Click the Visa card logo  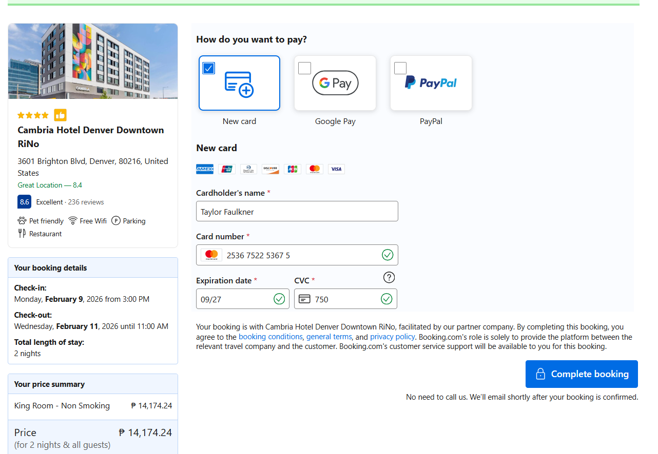[336, 169]
